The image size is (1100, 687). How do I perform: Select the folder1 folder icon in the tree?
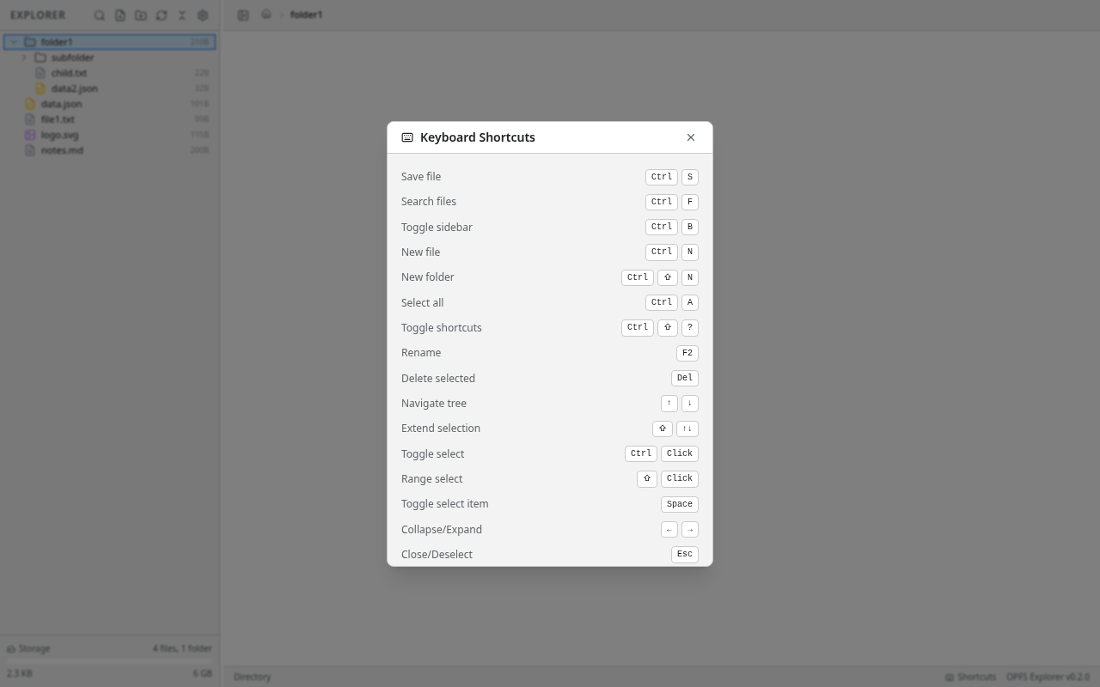click(x=30, y=42)
